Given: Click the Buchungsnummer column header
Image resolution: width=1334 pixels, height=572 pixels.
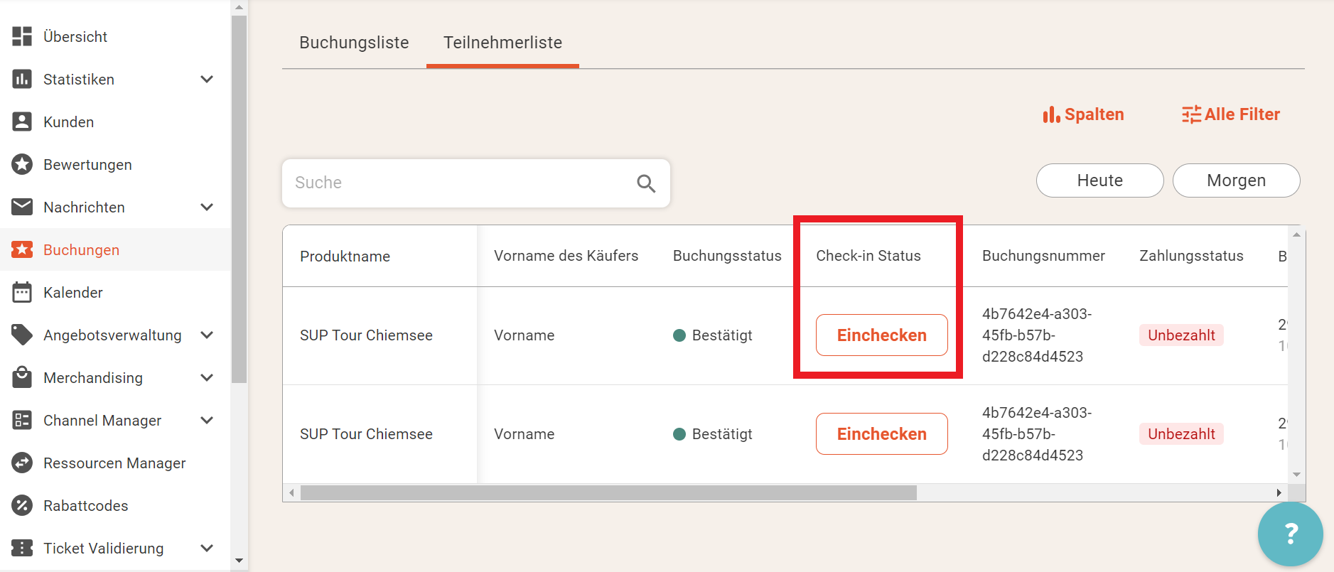Looking at the screenshot, I should (x=1043, y=256).
